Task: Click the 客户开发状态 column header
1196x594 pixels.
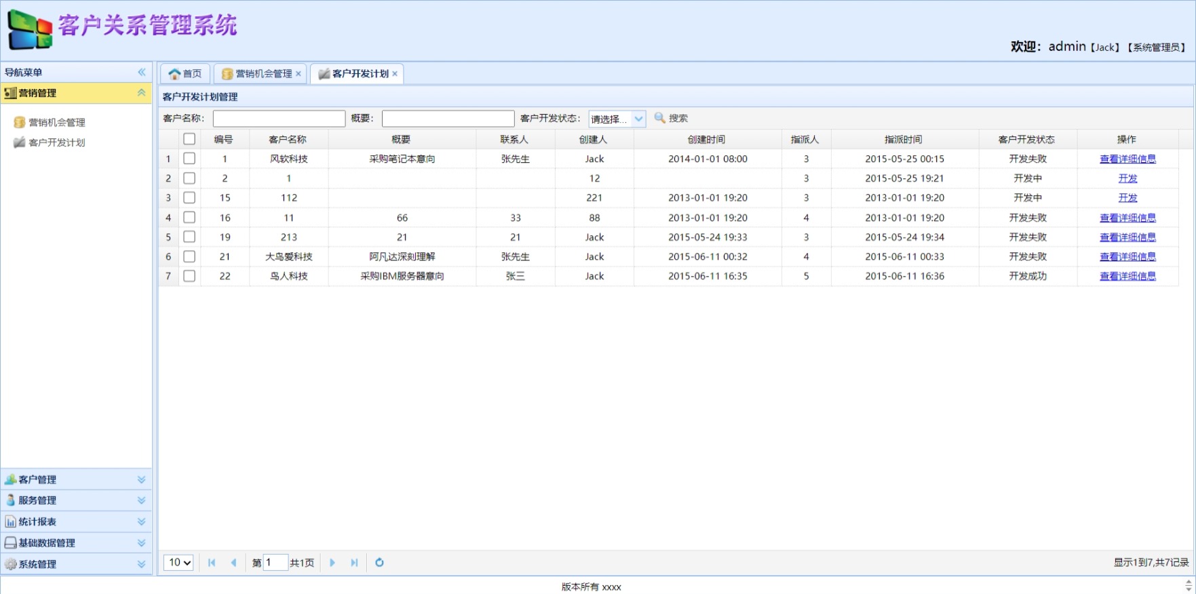Action: point(1028,139)
